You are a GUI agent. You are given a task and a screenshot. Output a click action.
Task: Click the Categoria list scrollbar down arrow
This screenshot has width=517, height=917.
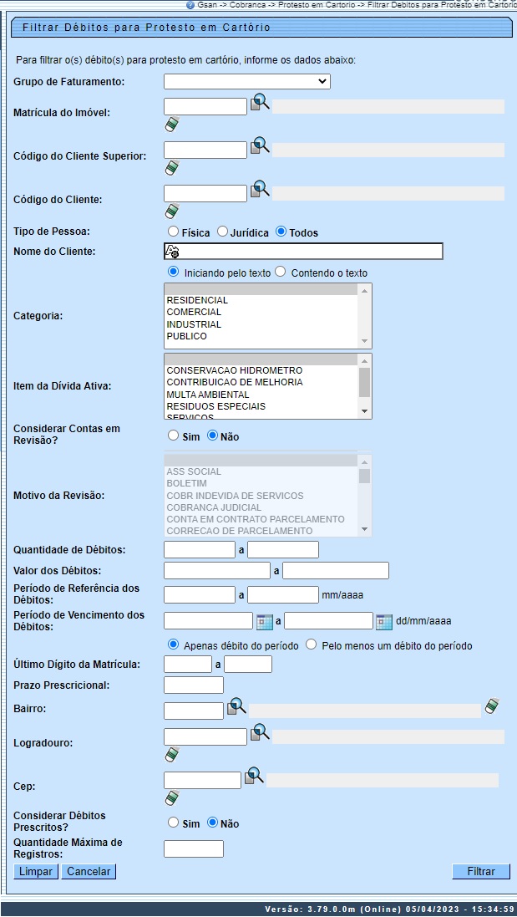[x=364, y=342]
